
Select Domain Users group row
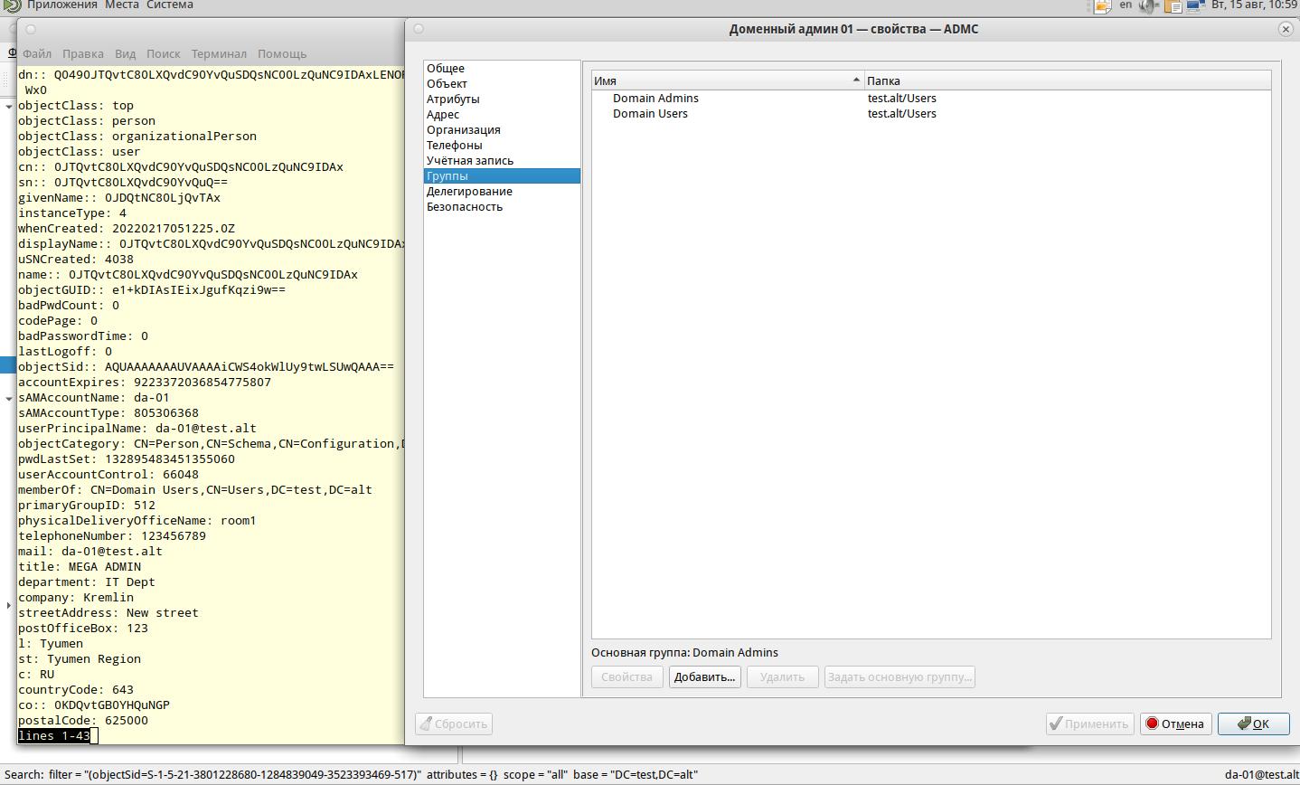(650, 113)
